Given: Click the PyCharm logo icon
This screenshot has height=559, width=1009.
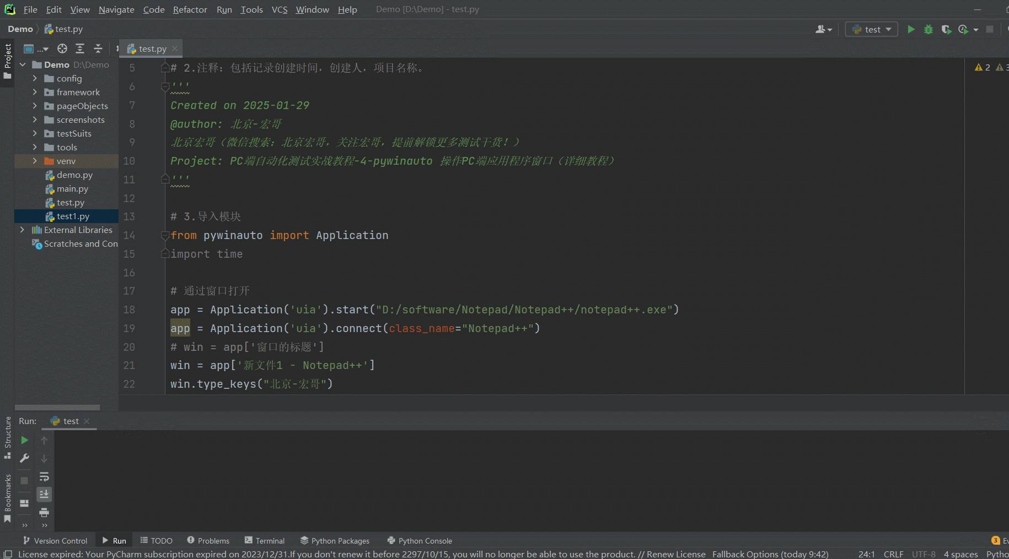Looking at the screenshot, I should (x=10, y=9).
